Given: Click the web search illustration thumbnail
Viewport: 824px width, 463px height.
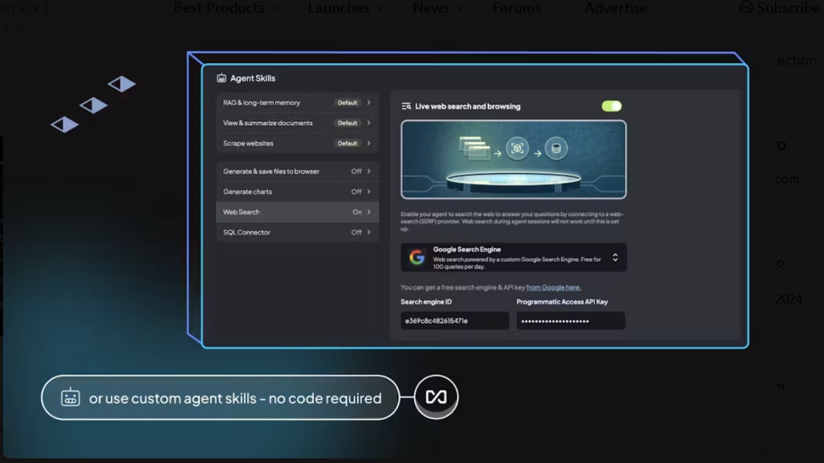Looking at the screenshot, I should point(514,160).
